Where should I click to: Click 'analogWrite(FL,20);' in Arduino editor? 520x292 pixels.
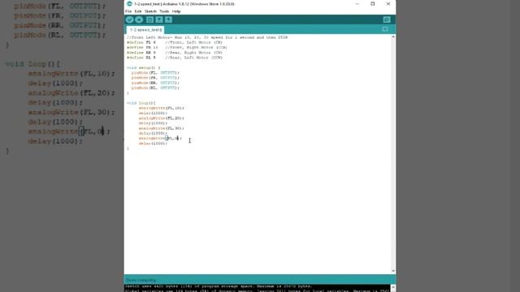coord(161,118)
